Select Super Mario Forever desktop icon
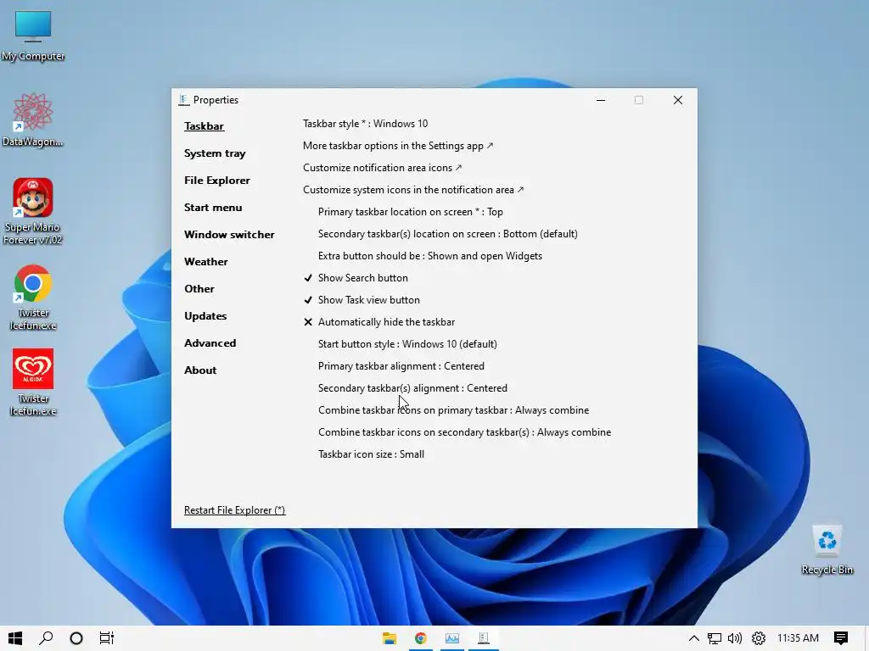The width and height of the screenshot is (869, 651). [33, 211]
